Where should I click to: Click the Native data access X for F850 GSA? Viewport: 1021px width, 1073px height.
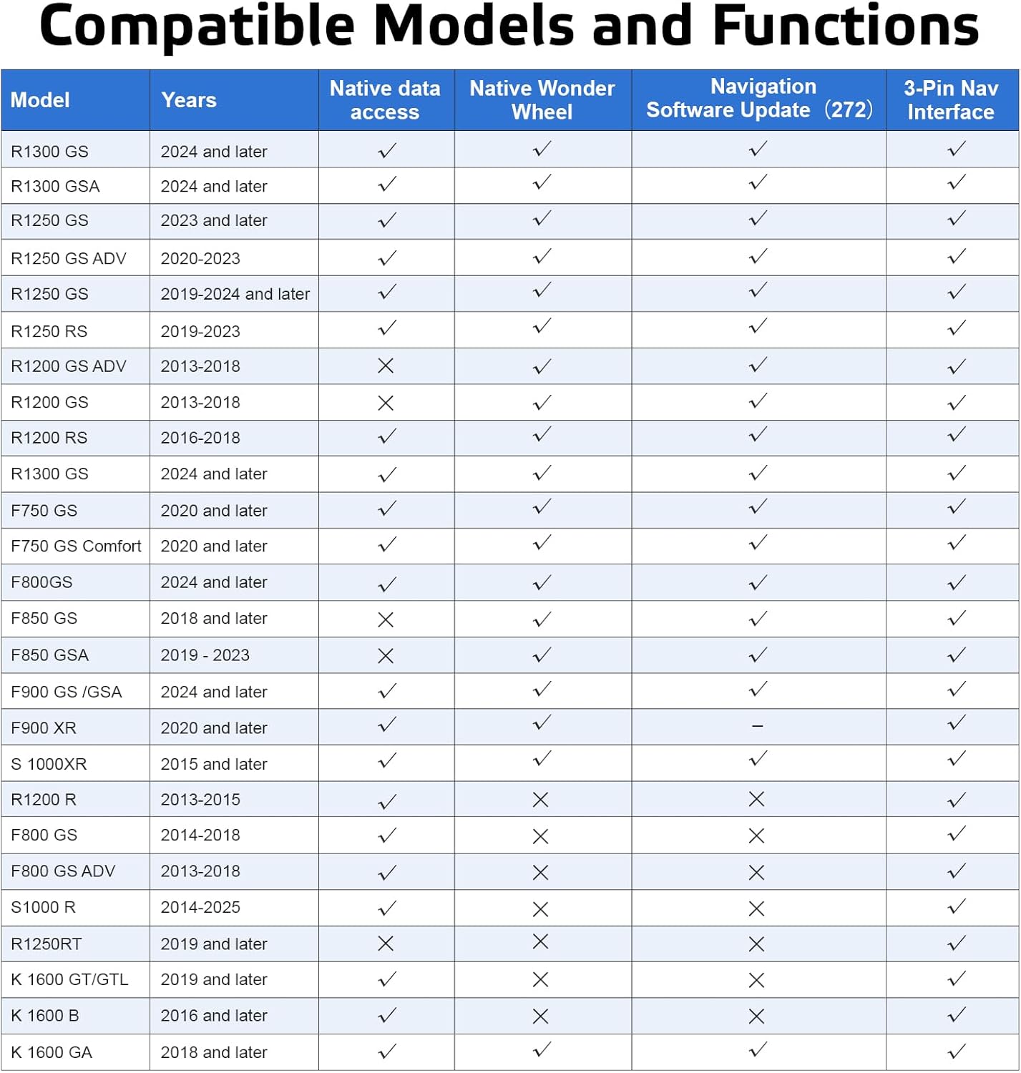click(386, 656)
